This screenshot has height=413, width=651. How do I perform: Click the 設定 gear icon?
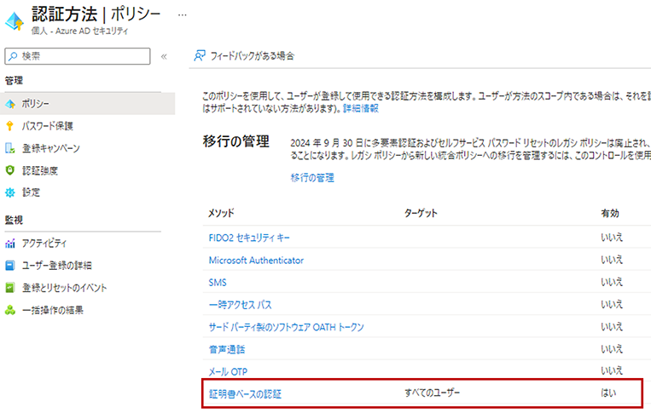tap(10, 192)
